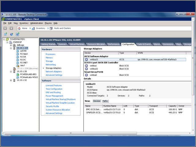This screenshot has height=147, width=196.
Task: Click the vmhba0 Smart Array adapter icon
Action: pos(86,75)
